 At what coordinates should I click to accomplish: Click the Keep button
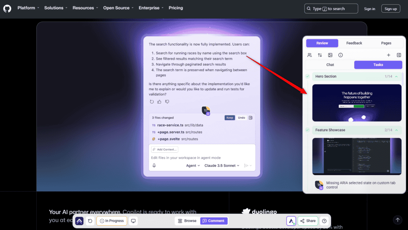(229, 118)
